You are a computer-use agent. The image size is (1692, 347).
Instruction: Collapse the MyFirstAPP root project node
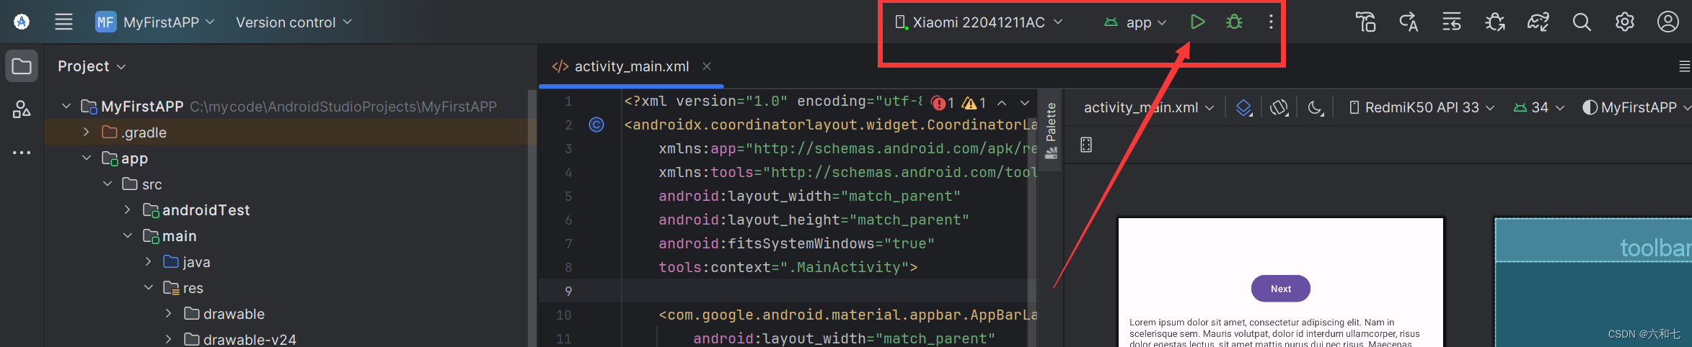pos(66,107)
